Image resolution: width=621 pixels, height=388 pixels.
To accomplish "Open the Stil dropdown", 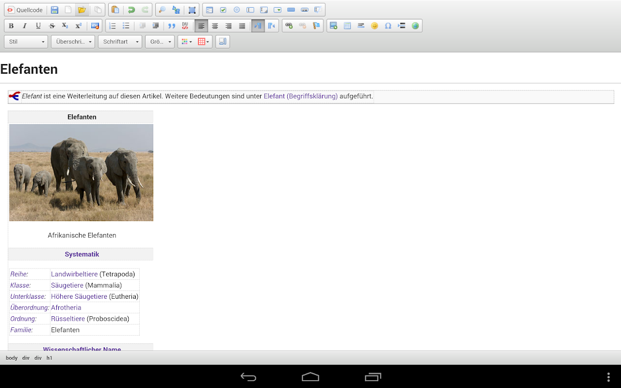I will tap(26, 42).
